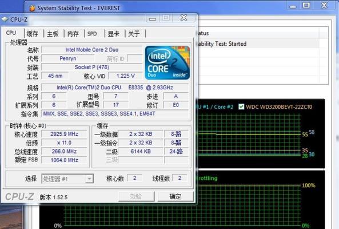Close the EVEREST System Stability Test window
This screenshot has width=339, height=229.
(324, 5)
